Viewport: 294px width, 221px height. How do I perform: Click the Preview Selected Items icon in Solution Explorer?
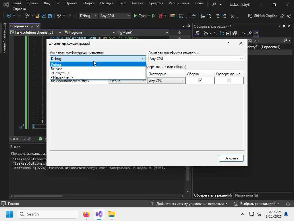tap(256, 33)
